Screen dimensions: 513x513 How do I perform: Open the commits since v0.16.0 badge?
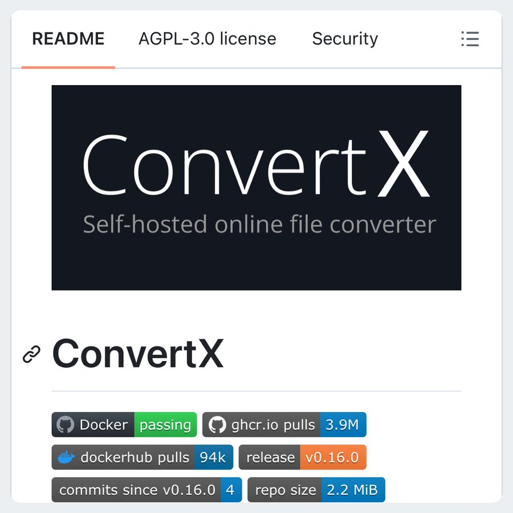tap(147, 490)
